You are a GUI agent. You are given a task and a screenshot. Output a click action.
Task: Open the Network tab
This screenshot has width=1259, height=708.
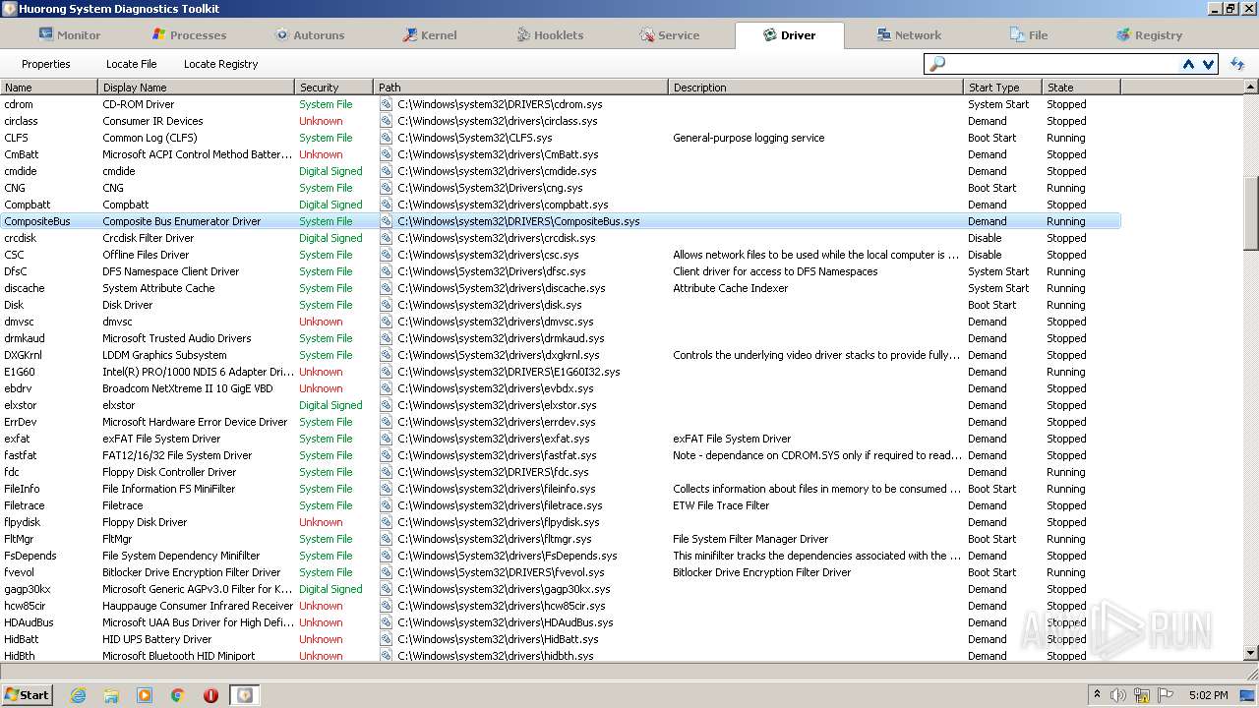click(909, 34)
